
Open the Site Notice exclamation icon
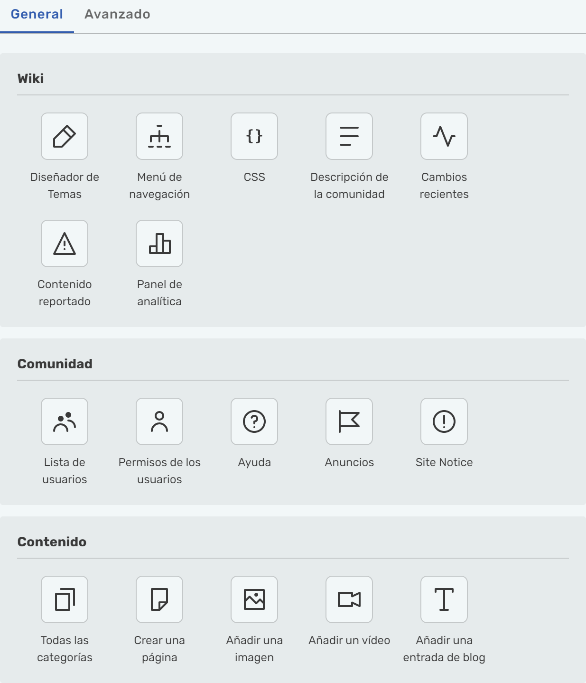[444, 421]
